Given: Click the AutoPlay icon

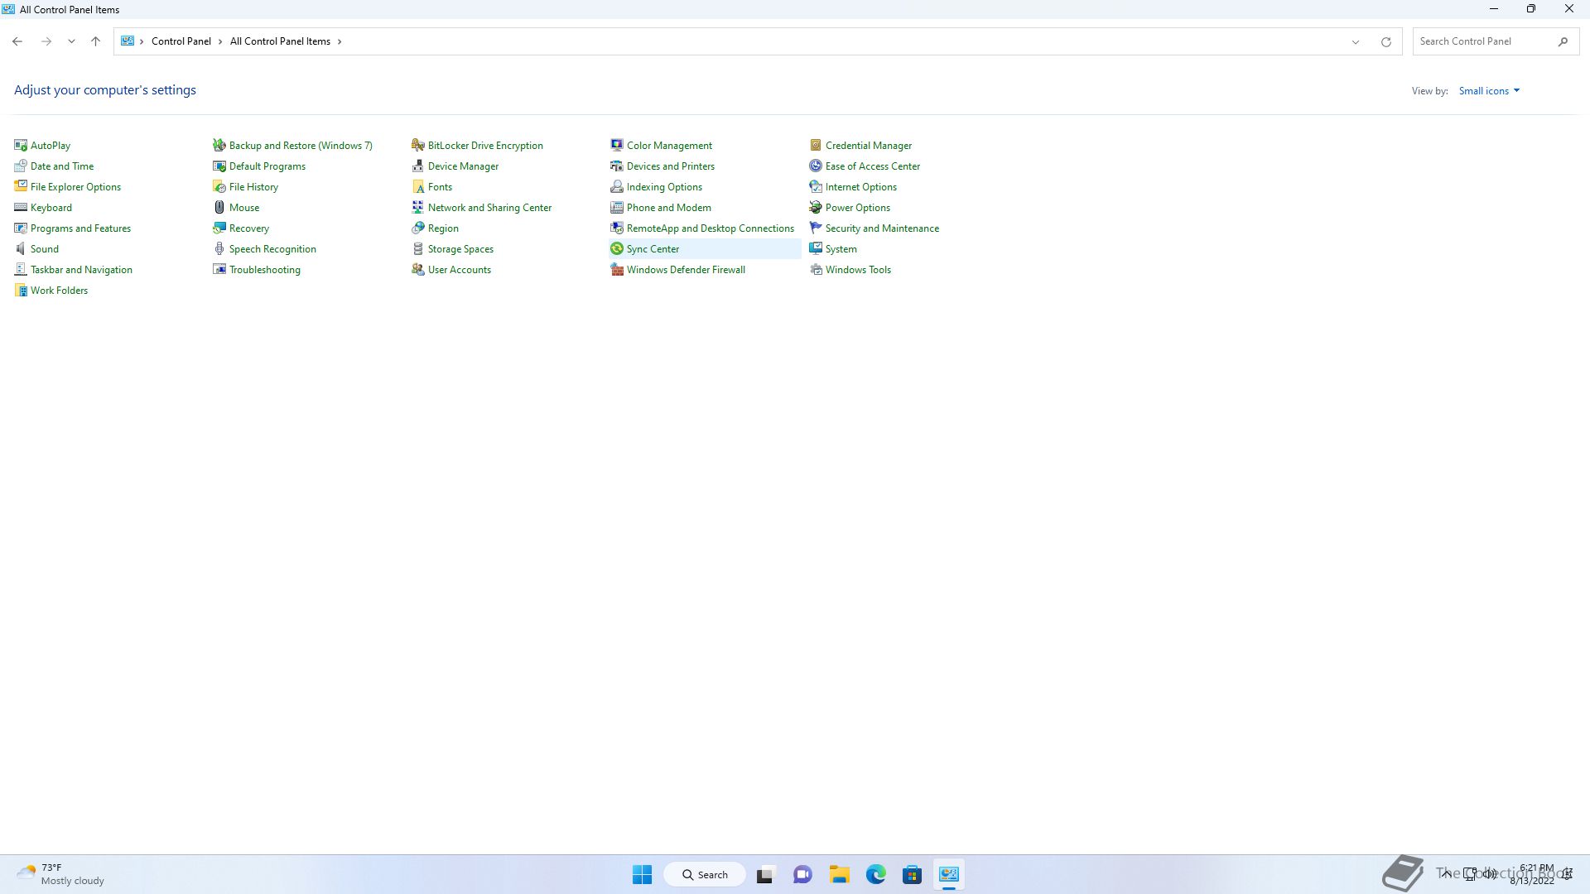Looking at the screenshot, I should (21, 145).
